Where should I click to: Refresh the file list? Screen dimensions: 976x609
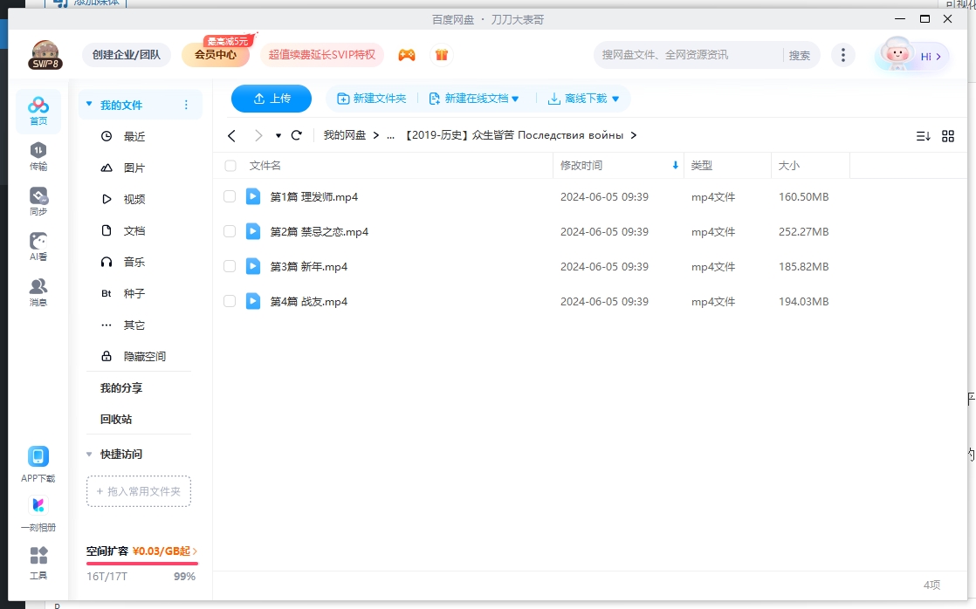297,135
